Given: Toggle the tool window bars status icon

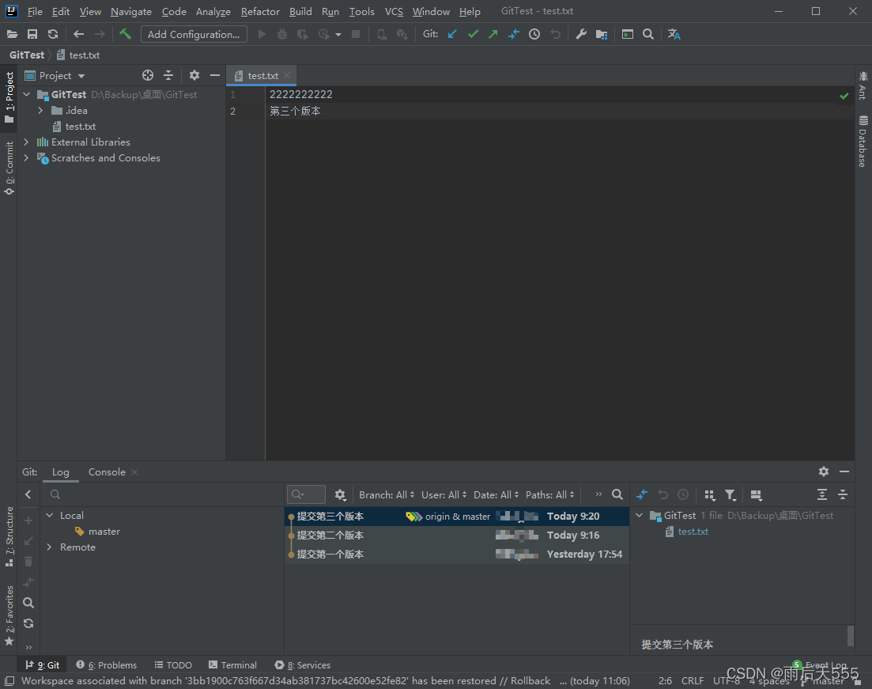Looking at the screenshot, I should 9,680.
